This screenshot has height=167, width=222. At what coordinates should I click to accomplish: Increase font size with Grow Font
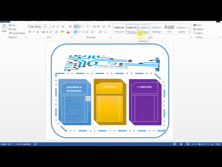54,26
